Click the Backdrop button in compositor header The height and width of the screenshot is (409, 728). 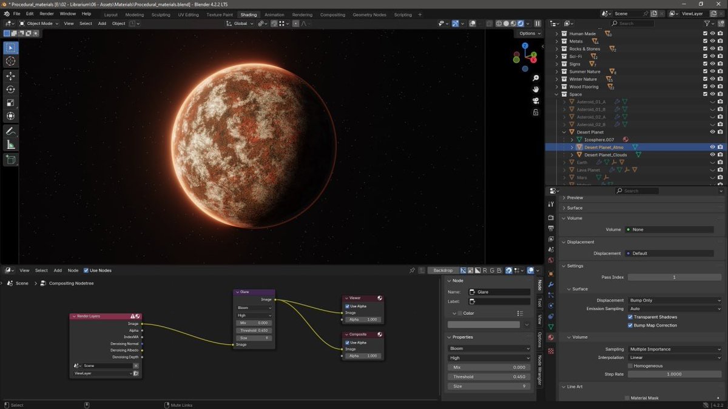443,270
